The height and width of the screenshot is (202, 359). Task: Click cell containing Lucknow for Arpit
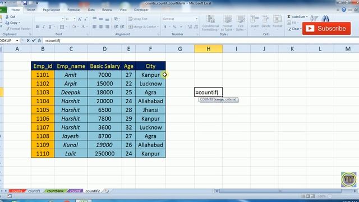[x=150, y=84]
